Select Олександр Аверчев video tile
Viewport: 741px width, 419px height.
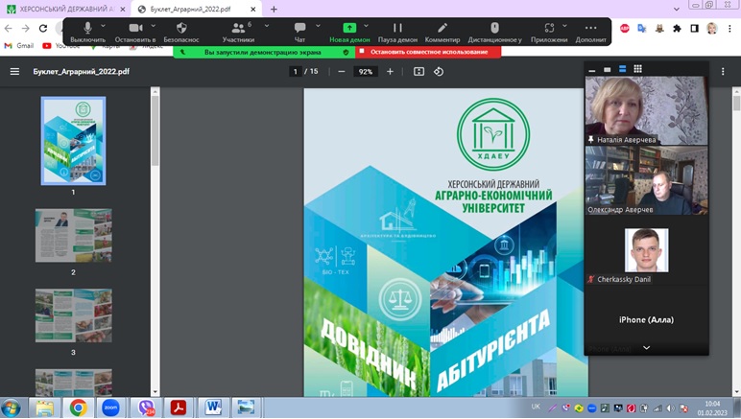(647, 180)
